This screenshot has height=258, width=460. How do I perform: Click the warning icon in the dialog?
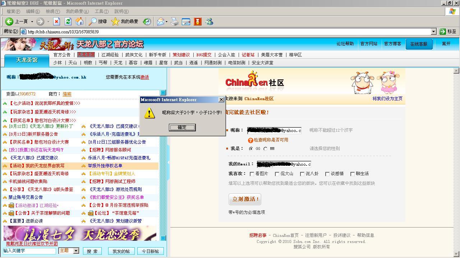tap(149, 113)
